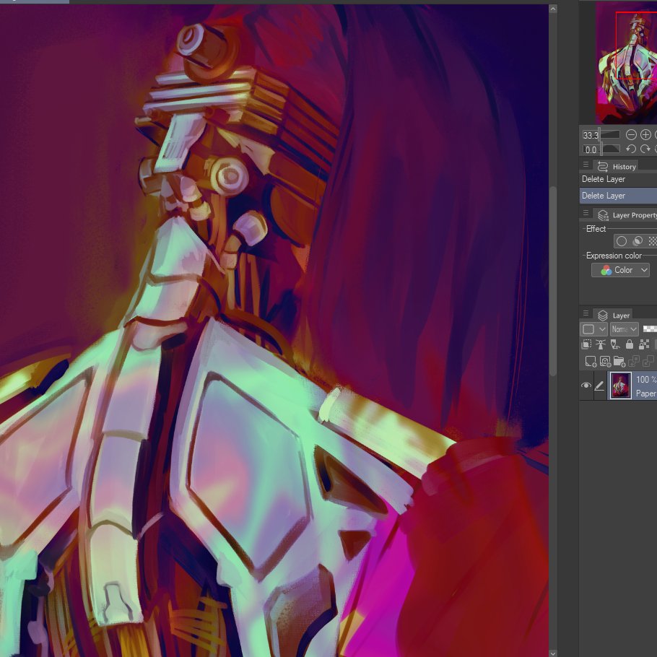Hide the Paper layer with the eye toggle
The width and height of the screenshot is (657, 657).
click(586, 386)
